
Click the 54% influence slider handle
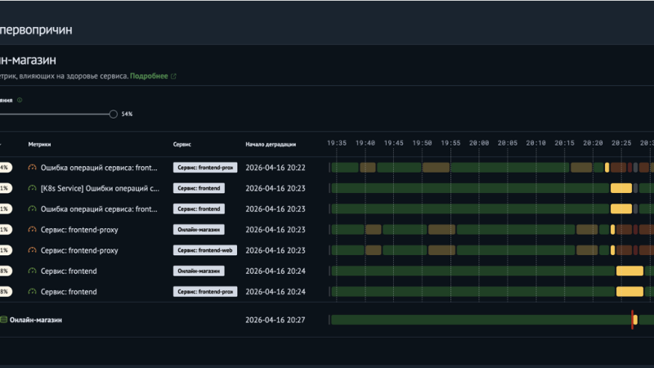[113, 114]
